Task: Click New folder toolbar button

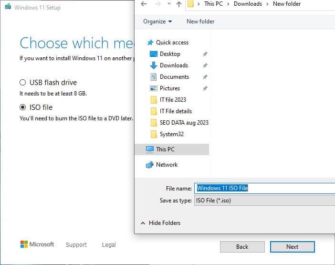Action: [x=200, y=21]
